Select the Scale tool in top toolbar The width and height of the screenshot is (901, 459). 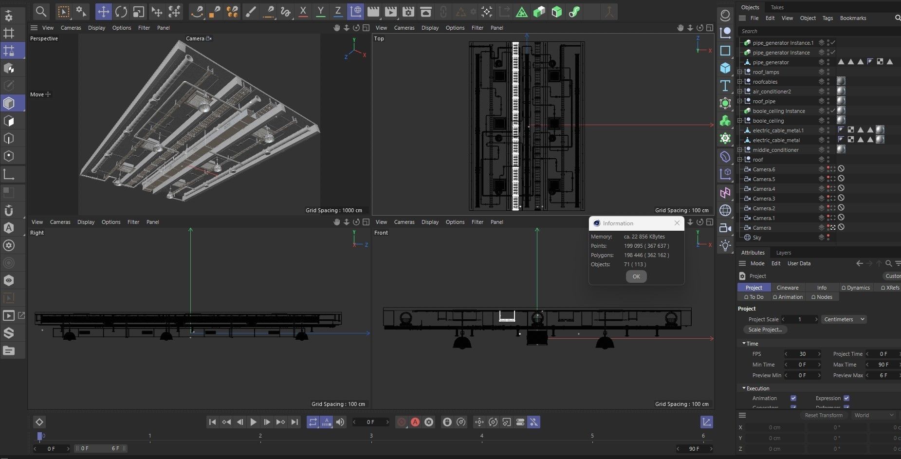[x=139, y=12]
